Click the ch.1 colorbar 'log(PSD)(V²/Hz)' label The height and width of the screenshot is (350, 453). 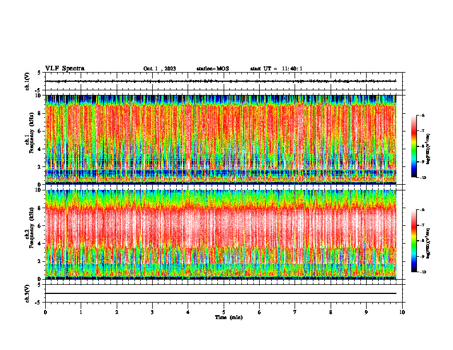pyautogui.click(x=428, y=149)
